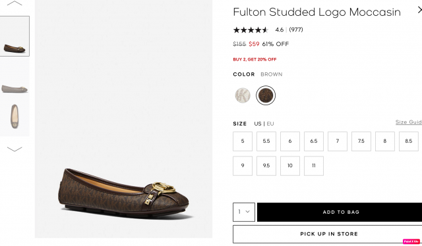Select the brown shoe side-view thumbnail
This screenshot has width=422, height=246.
point(15,36)
